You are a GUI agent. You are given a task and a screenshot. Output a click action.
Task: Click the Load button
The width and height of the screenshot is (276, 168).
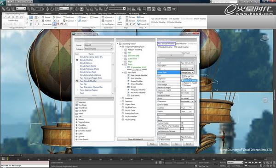pyautogui.click(x=152, y=144)
